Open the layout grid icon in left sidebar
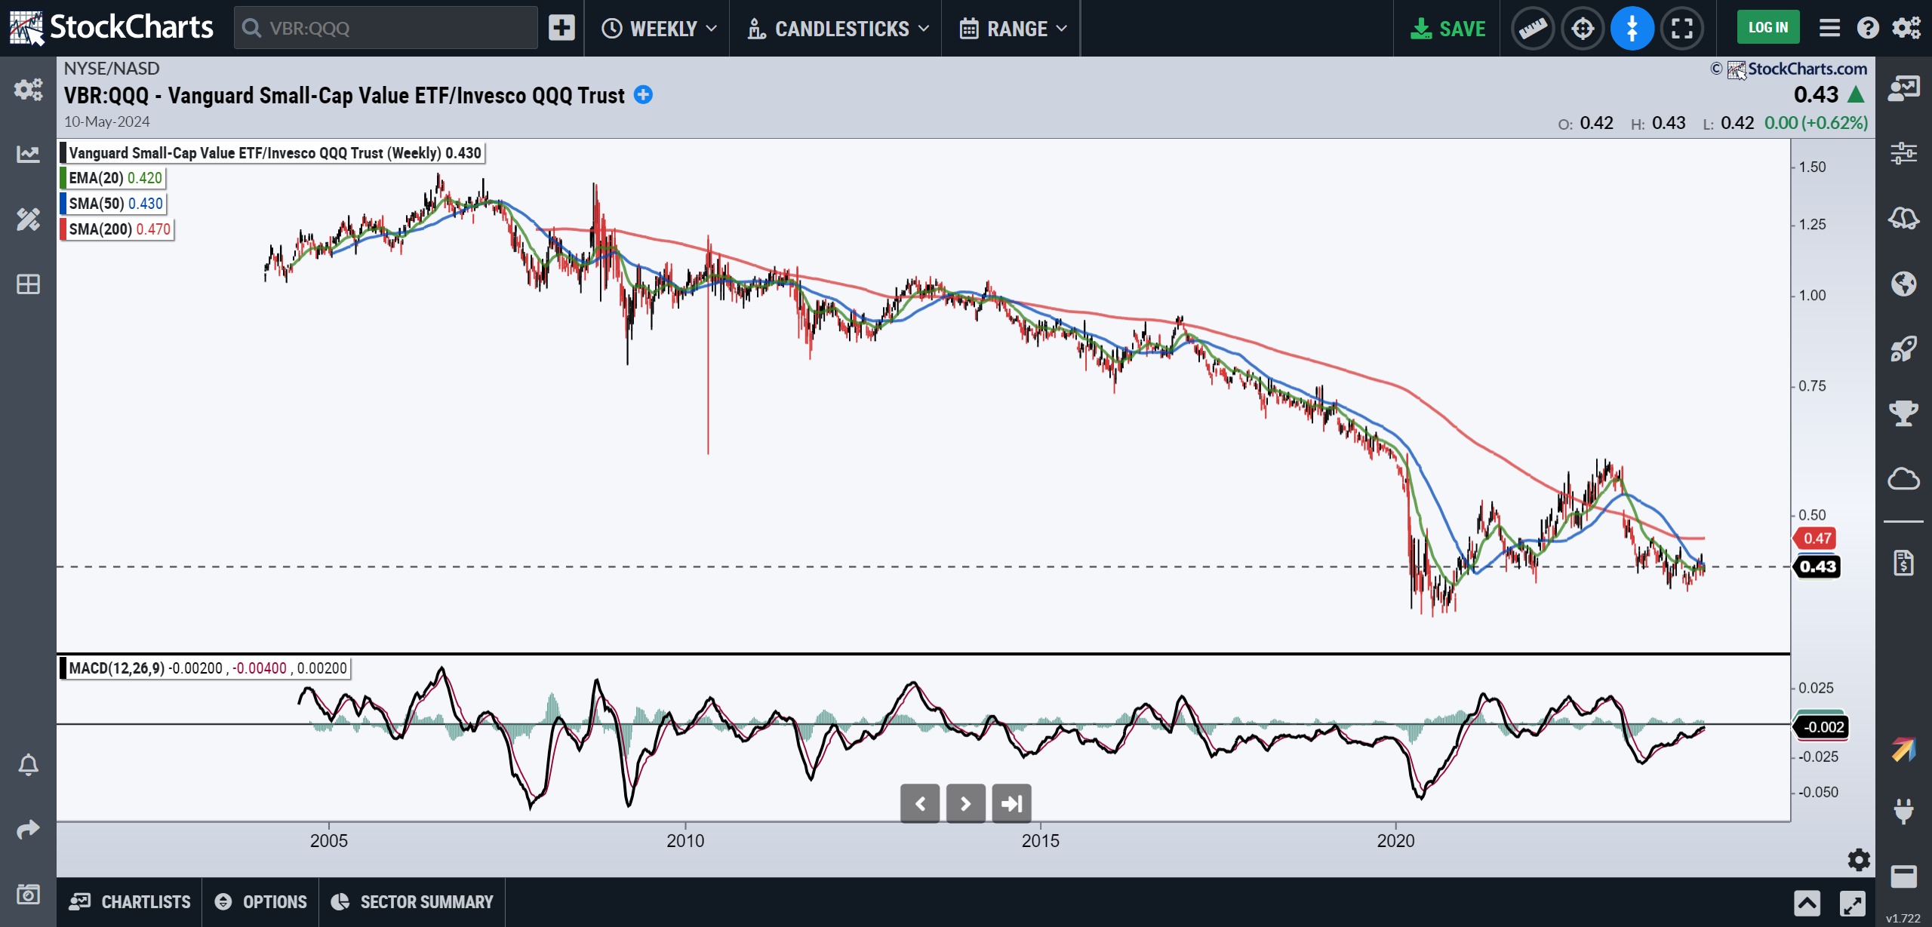Screen dimensions: 1932x927 click(x=28, y=284)
